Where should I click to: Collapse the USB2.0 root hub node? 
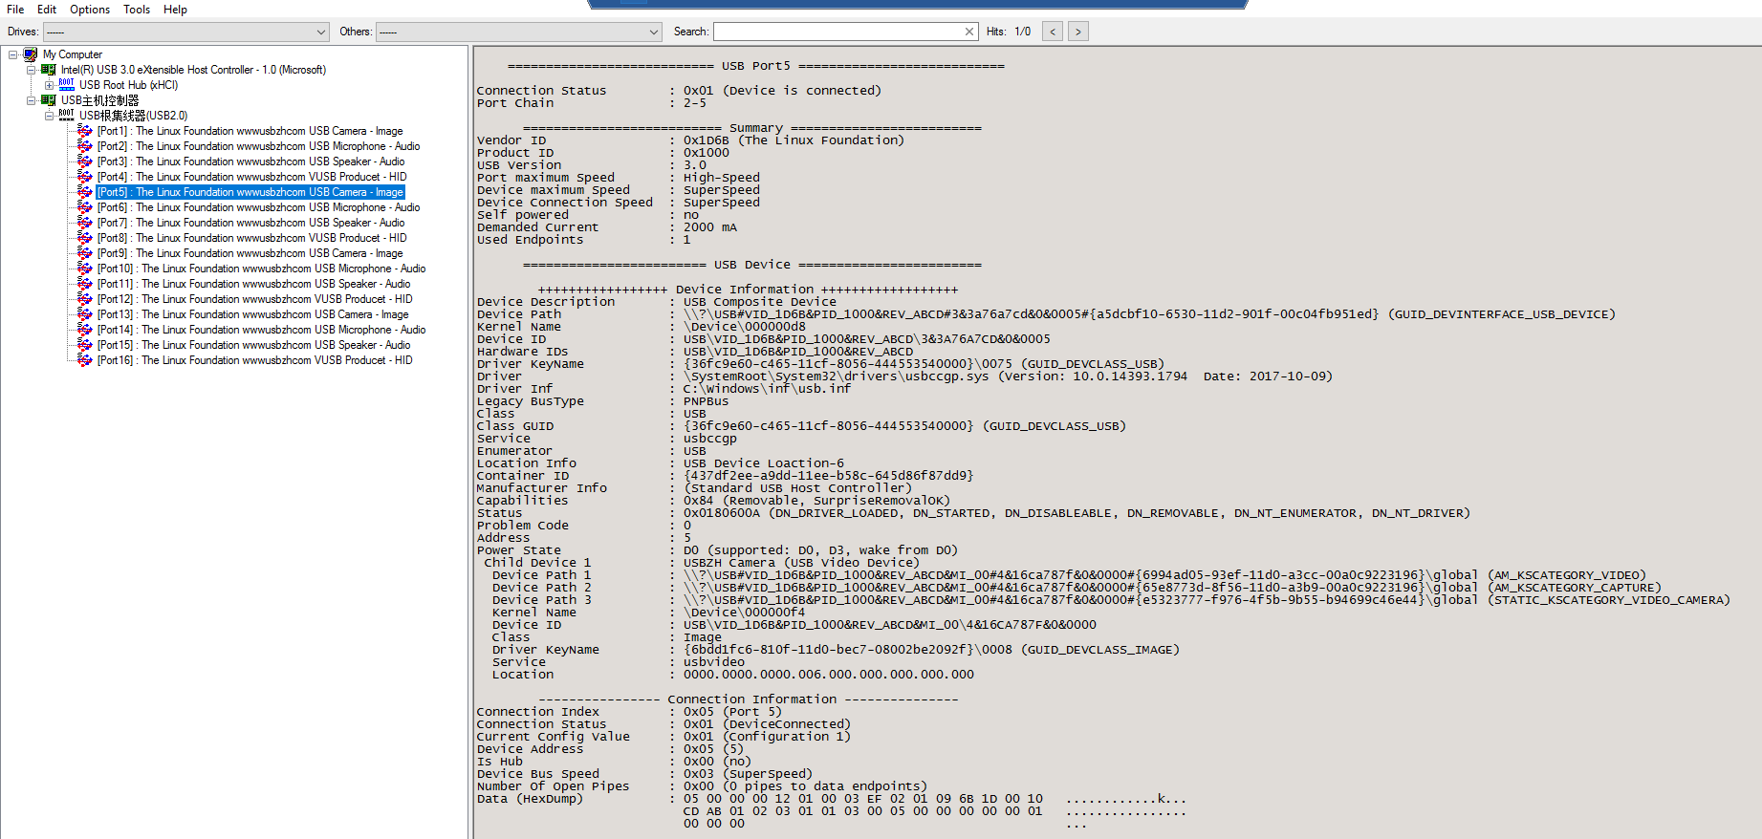pyautogui.click(x=49, y=116)
